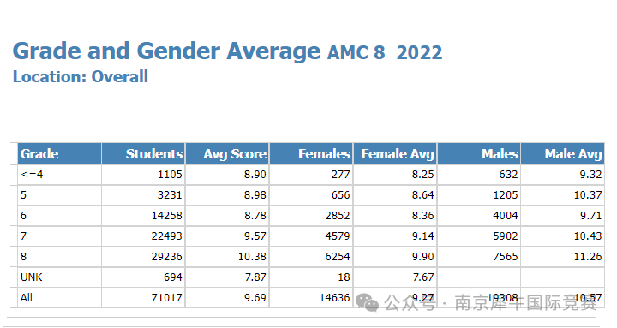This screenshot has height=328, width=617.
Task: Click female average 9.90
Action: [x=423, y=256]
